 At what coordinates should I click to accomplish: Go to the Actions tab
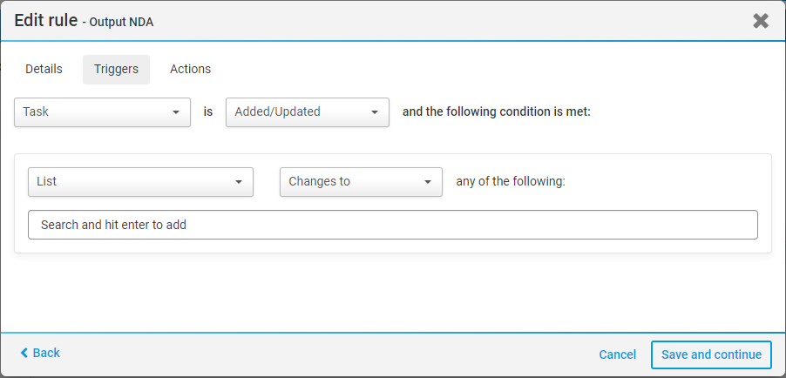pos(190,69)
